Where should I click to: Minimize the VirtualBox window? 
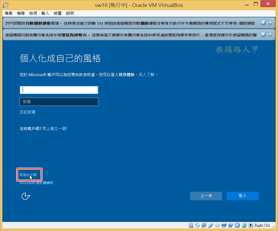coord(247,5)
